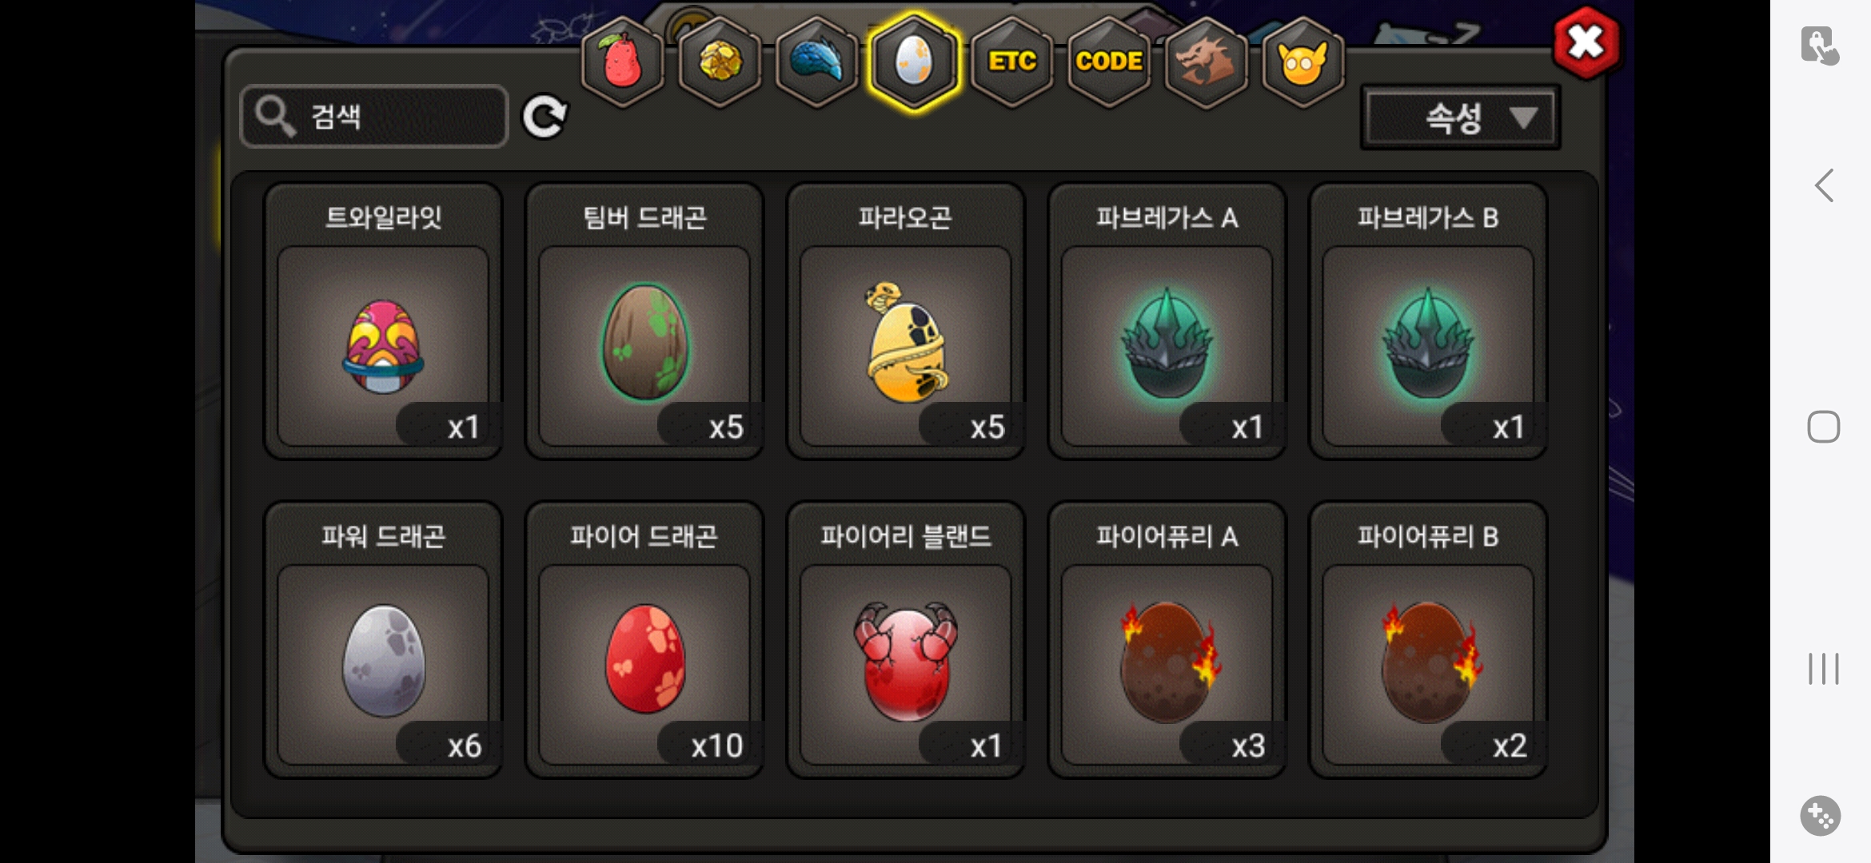Select the 트와일라잇 egg item
This screenshot has width=1871, height=863.
[x=383, y=321]
